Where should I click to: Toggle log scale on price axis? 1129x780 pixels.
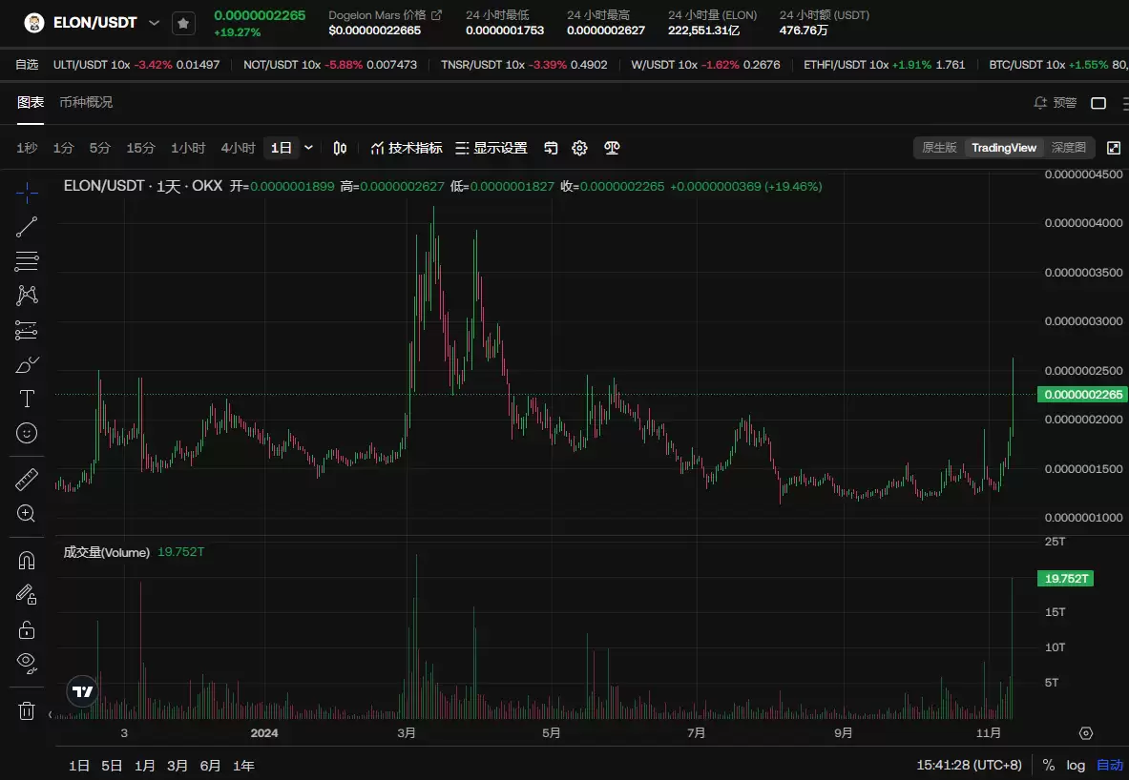click(x=1076, y=765)
